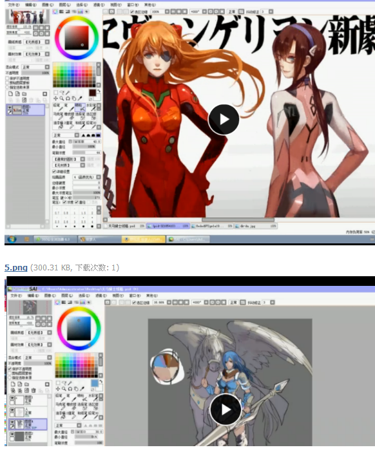The width and height of the screenshot is (375, 461).
Task: Create a new layer in upper SAI
Action: coord(10,94)
